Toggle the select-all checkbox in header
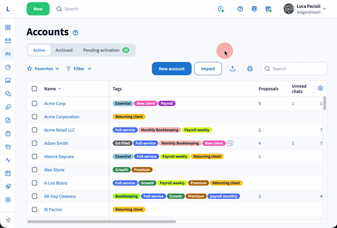Image resolution: width=337 pixels, height=228 pixels. [x=35, y=89]
